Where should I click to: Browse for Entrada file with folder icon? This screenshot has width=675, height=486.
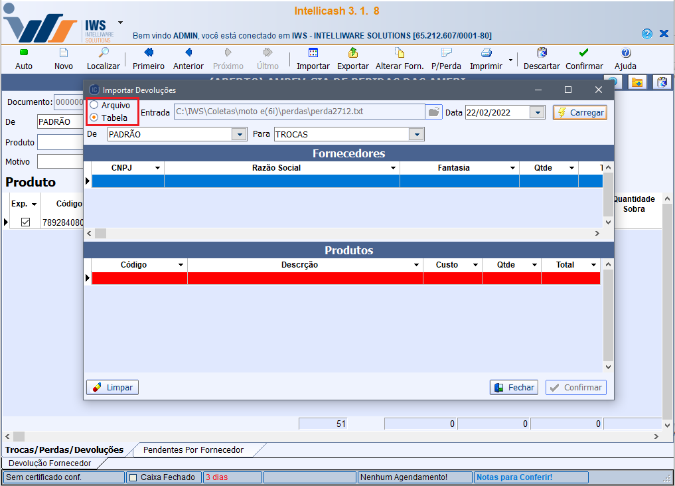pos(433,112)
